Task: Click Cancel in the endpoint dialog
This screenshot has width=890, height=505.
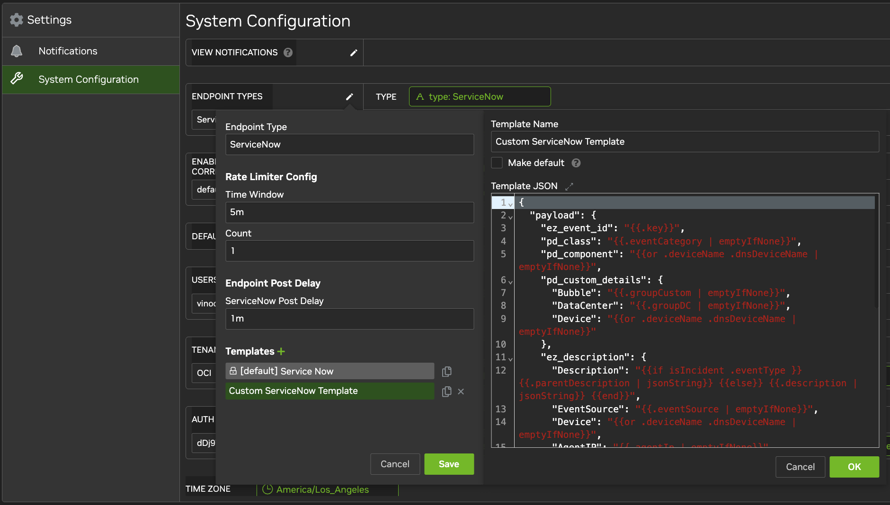Action: point(395,464)
